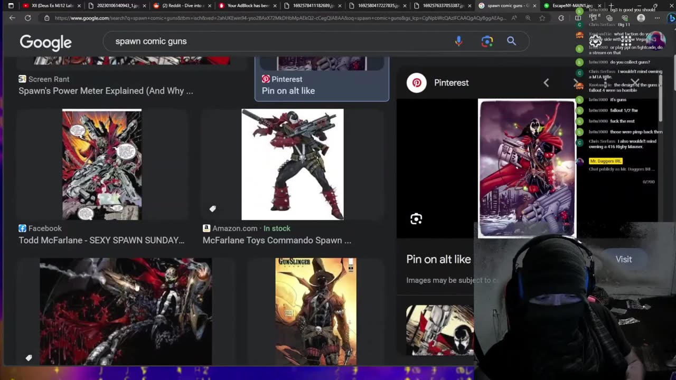Open the Facebook Spawn comic page thumbnail
Screen dimensions: 676x380
click(x=102, y=165)
